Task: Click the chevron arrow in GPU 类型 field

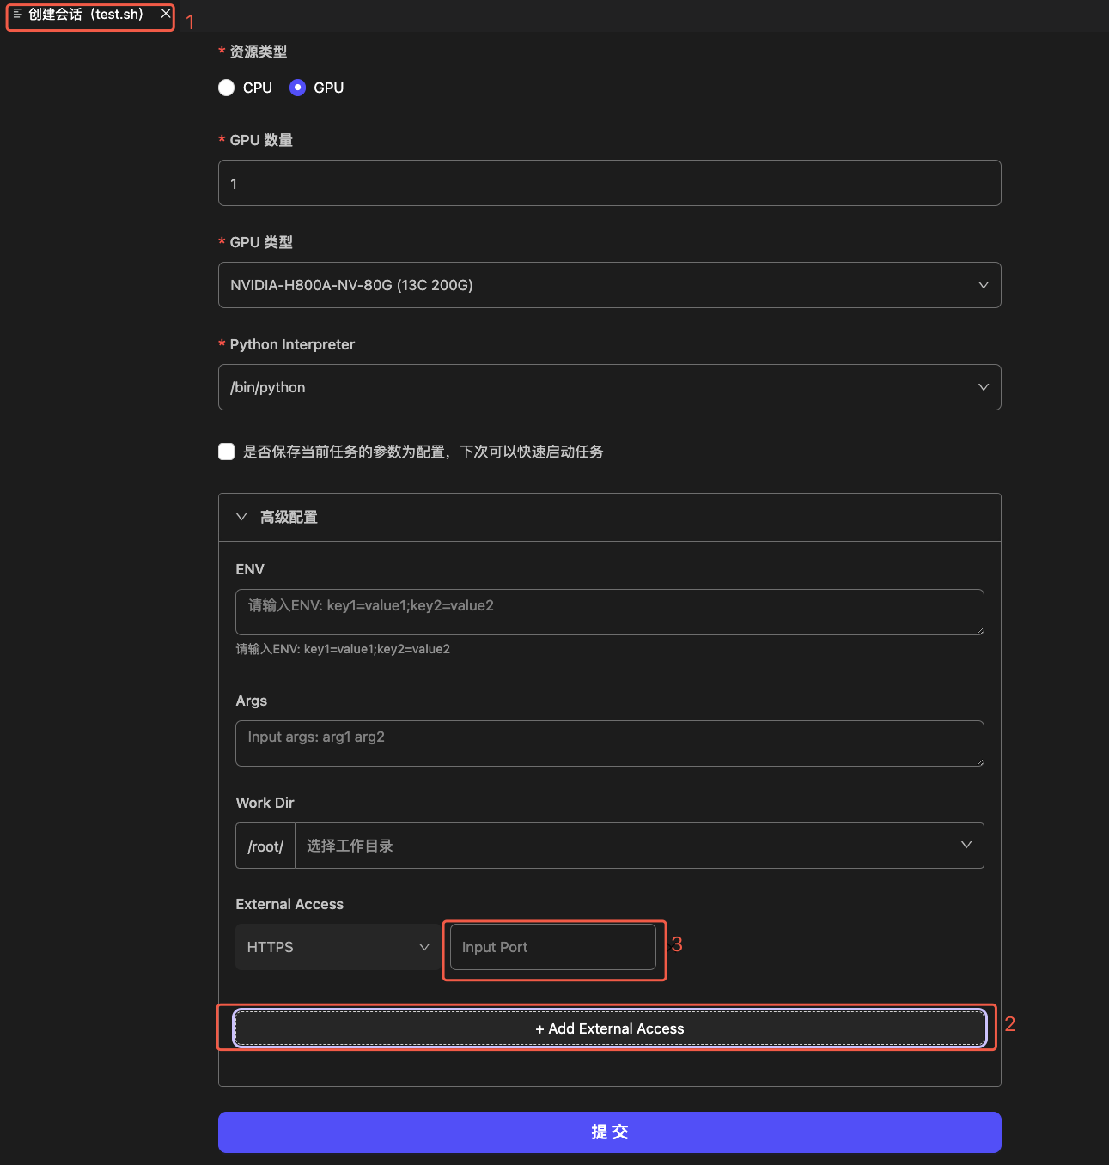Action: tap(984, 285)
